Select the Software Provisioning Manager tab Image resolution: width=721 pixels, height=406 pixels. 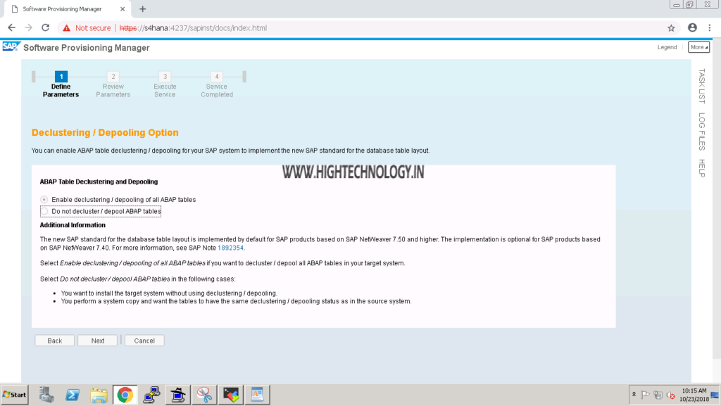click(67, 9)
